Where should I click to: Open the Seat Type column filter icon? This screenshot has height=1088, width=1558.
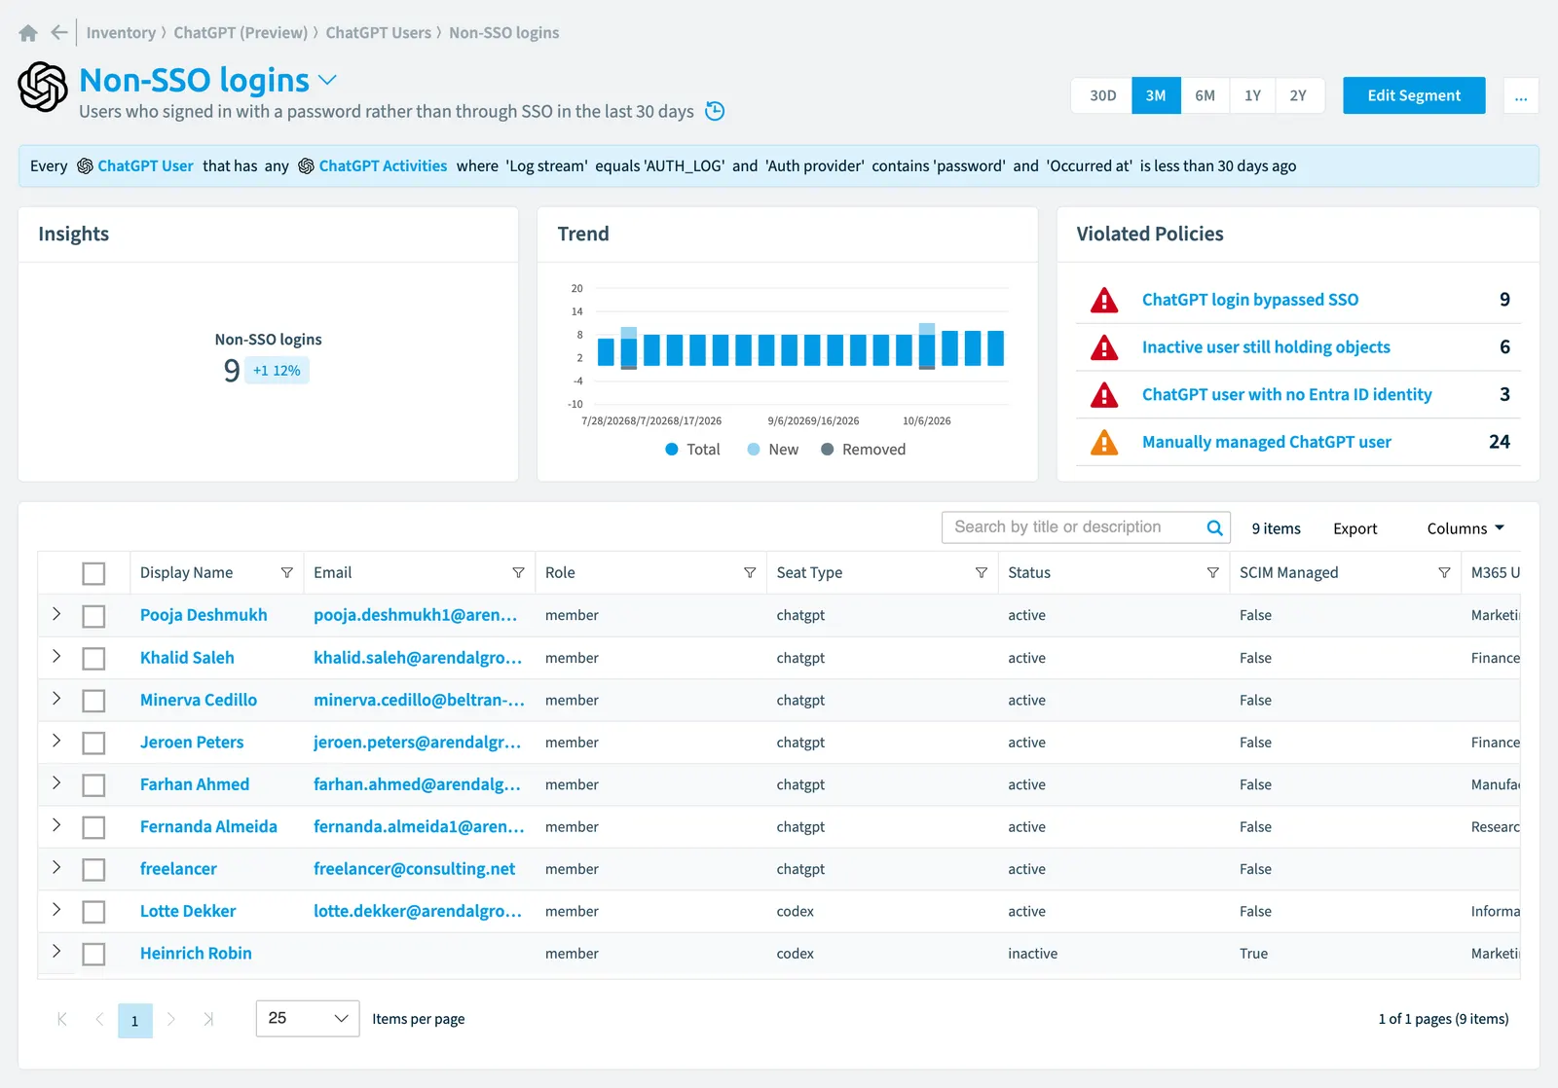(982, 573)
